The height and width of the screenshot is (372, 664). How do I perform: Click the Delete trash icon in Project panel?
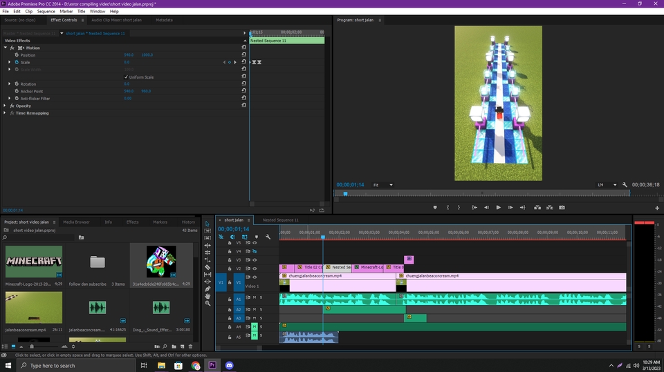(191, 346)
